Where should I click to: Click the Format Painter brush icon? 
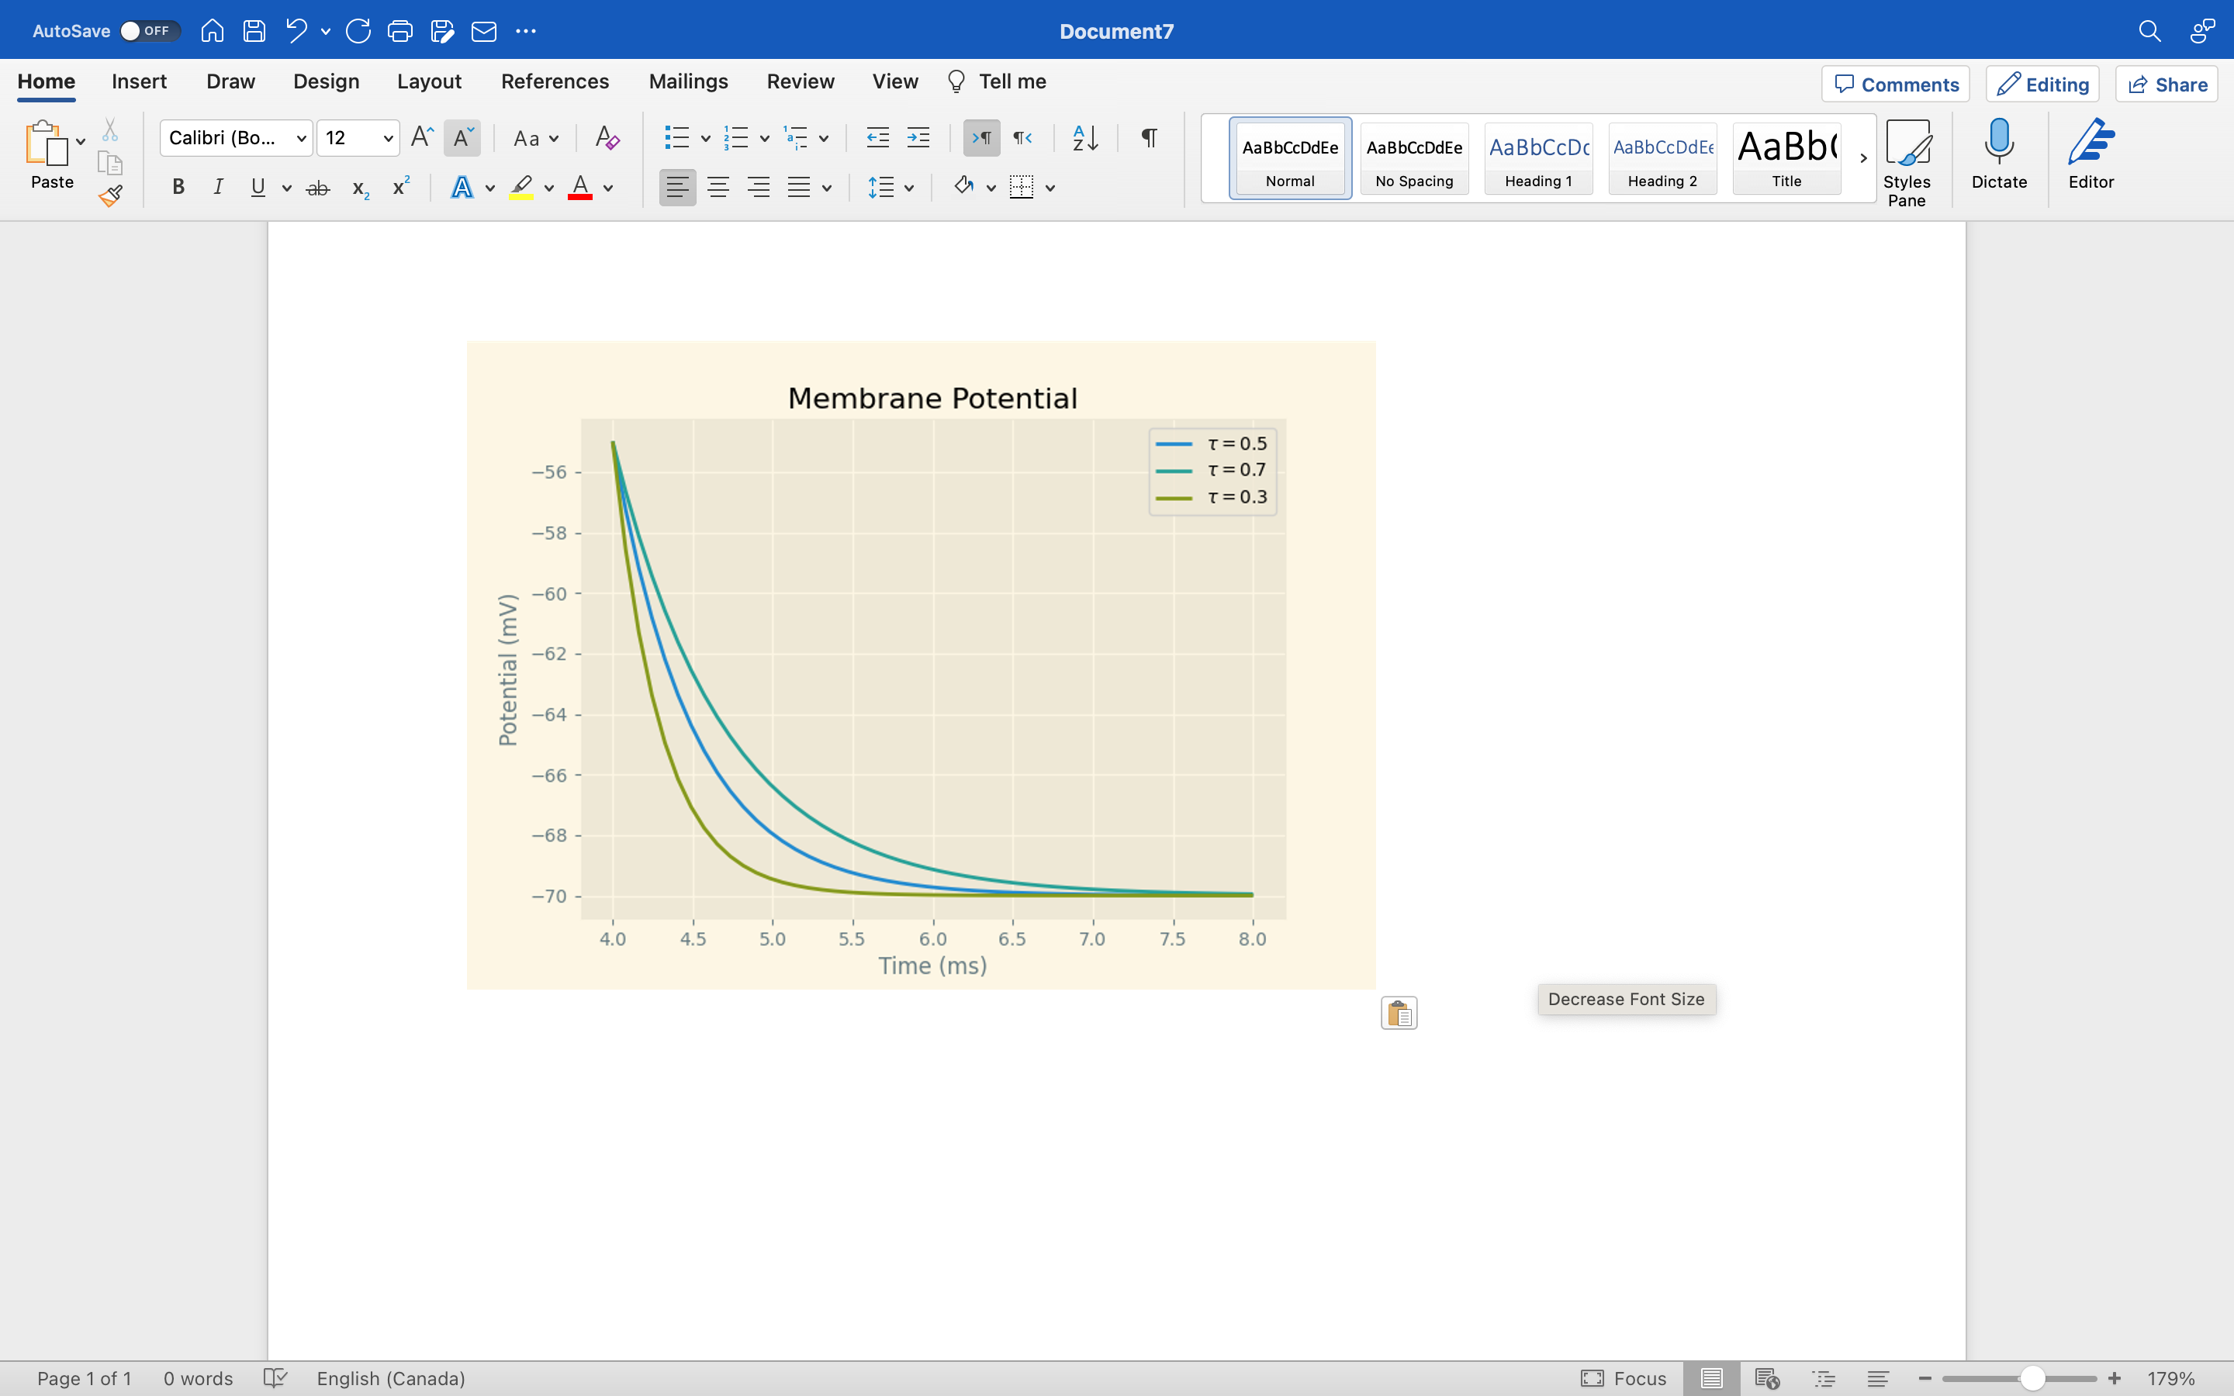111,195
